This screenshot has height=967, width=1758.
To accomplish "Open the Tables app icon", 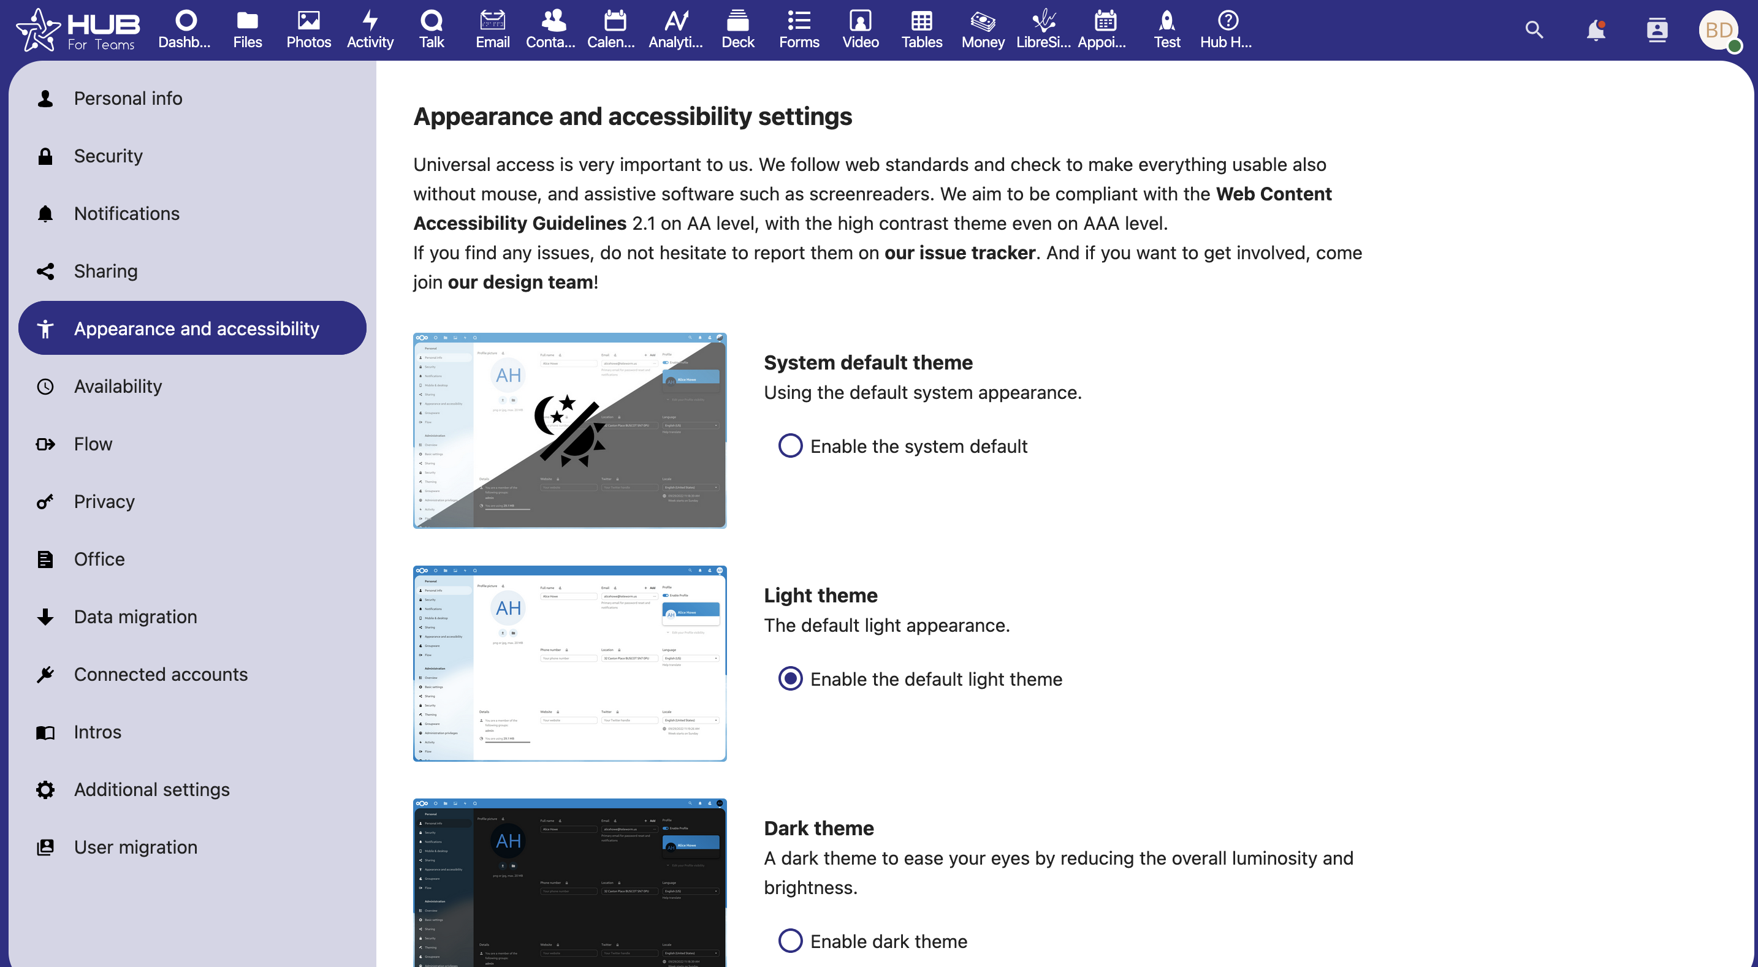I will [921, 29].
